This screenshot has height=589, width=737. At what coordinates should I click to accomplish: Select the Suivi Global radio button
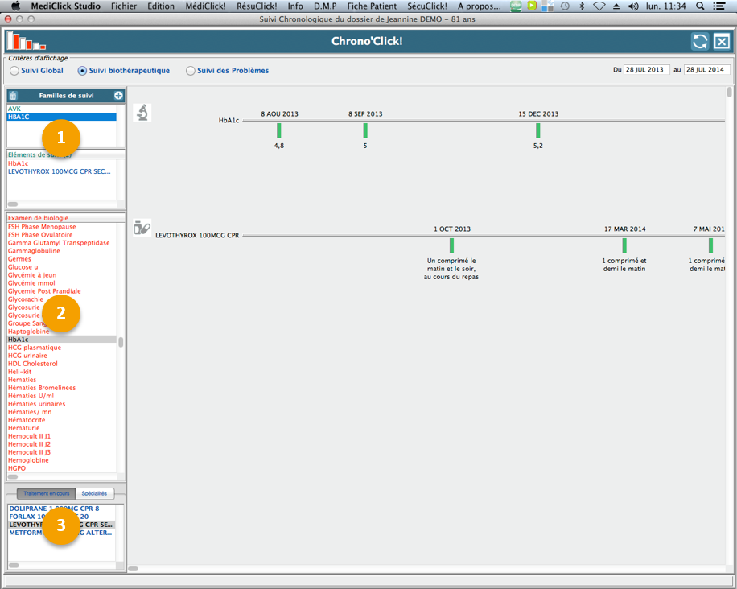coord(14,71)
